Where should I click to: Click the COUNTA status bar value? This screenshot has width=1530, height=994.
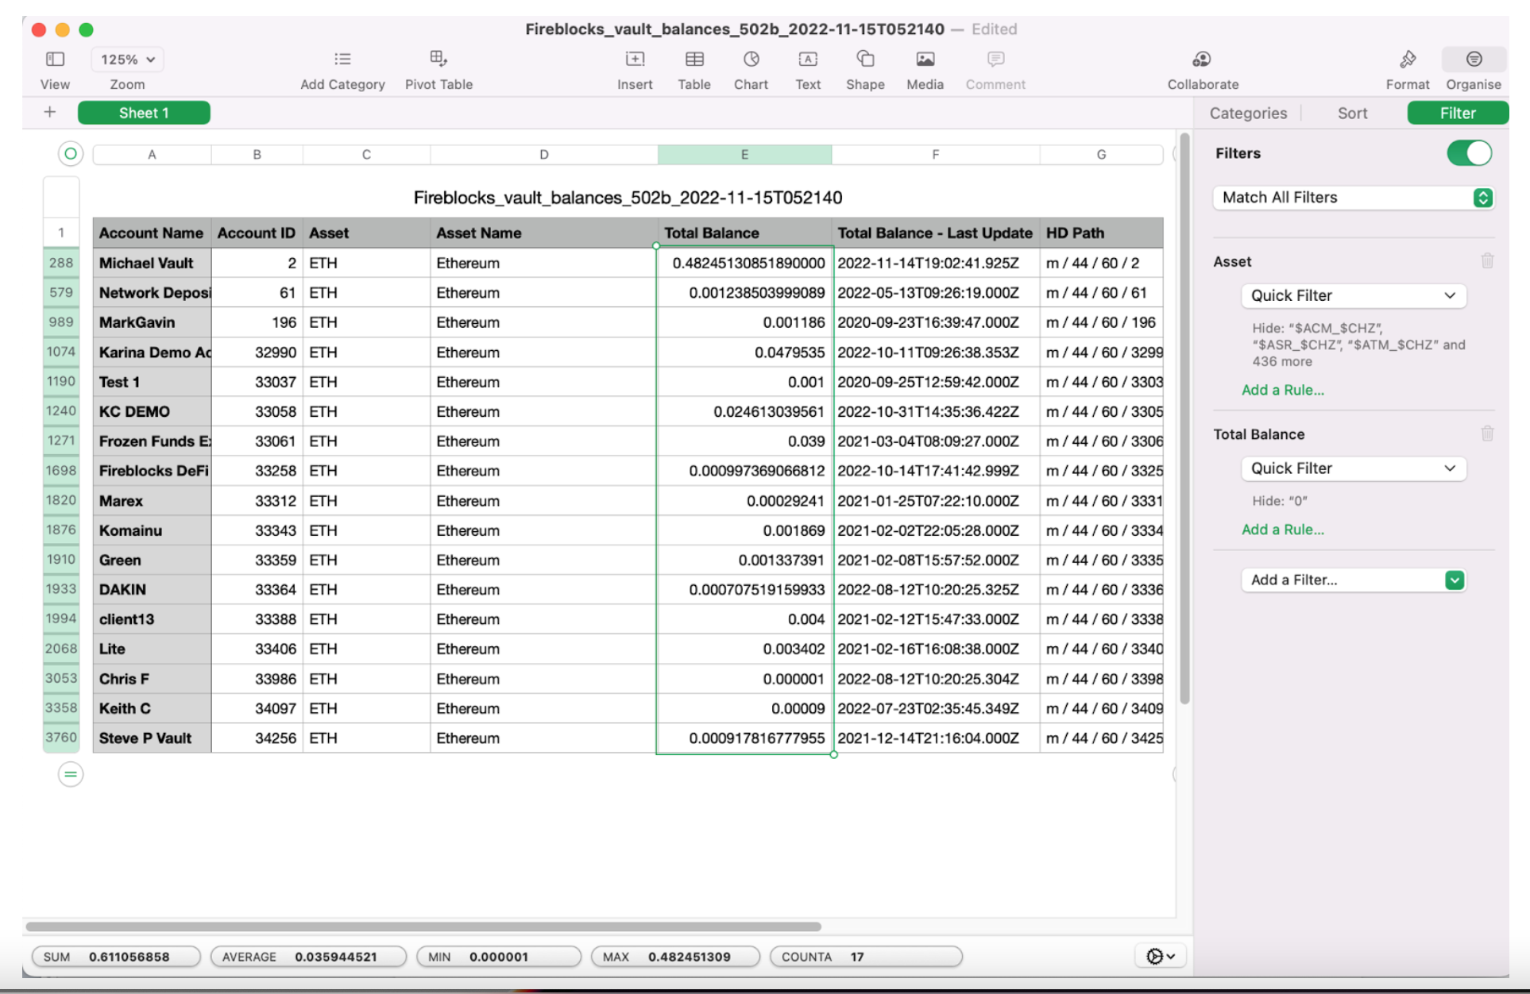[866, 957]
